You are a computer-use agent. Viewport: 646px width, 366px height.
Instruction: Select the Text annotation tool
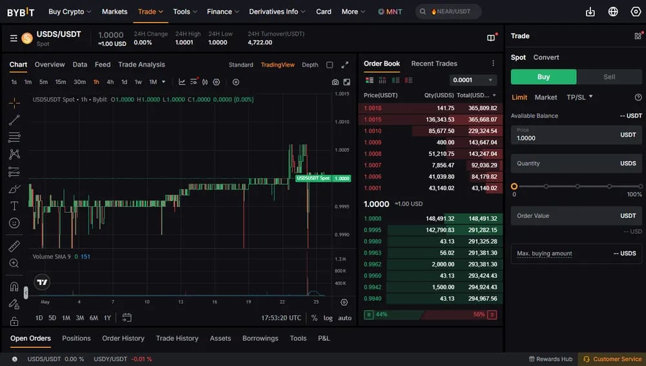click(x=14, y=206)
